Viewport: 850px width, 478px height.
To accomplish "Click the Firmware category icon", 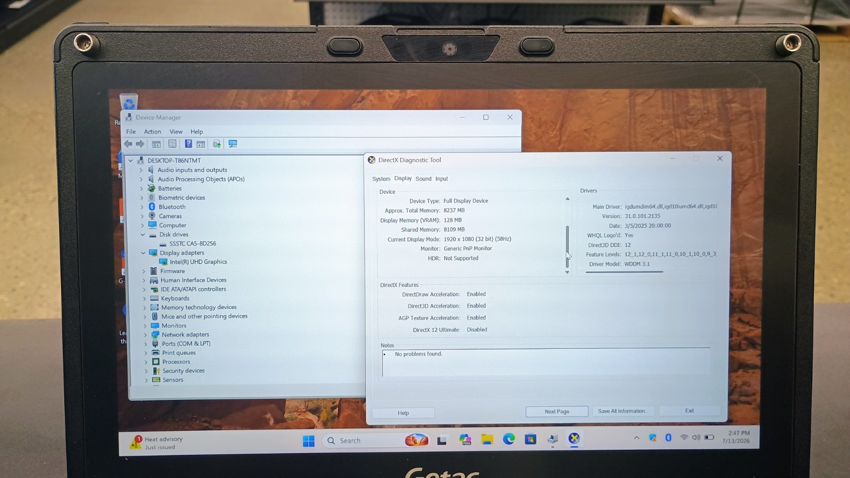I will [x=154, y=271].
